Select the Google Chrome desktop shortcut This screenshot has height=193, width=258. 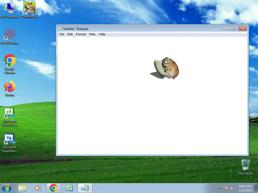tap(10, 64)
